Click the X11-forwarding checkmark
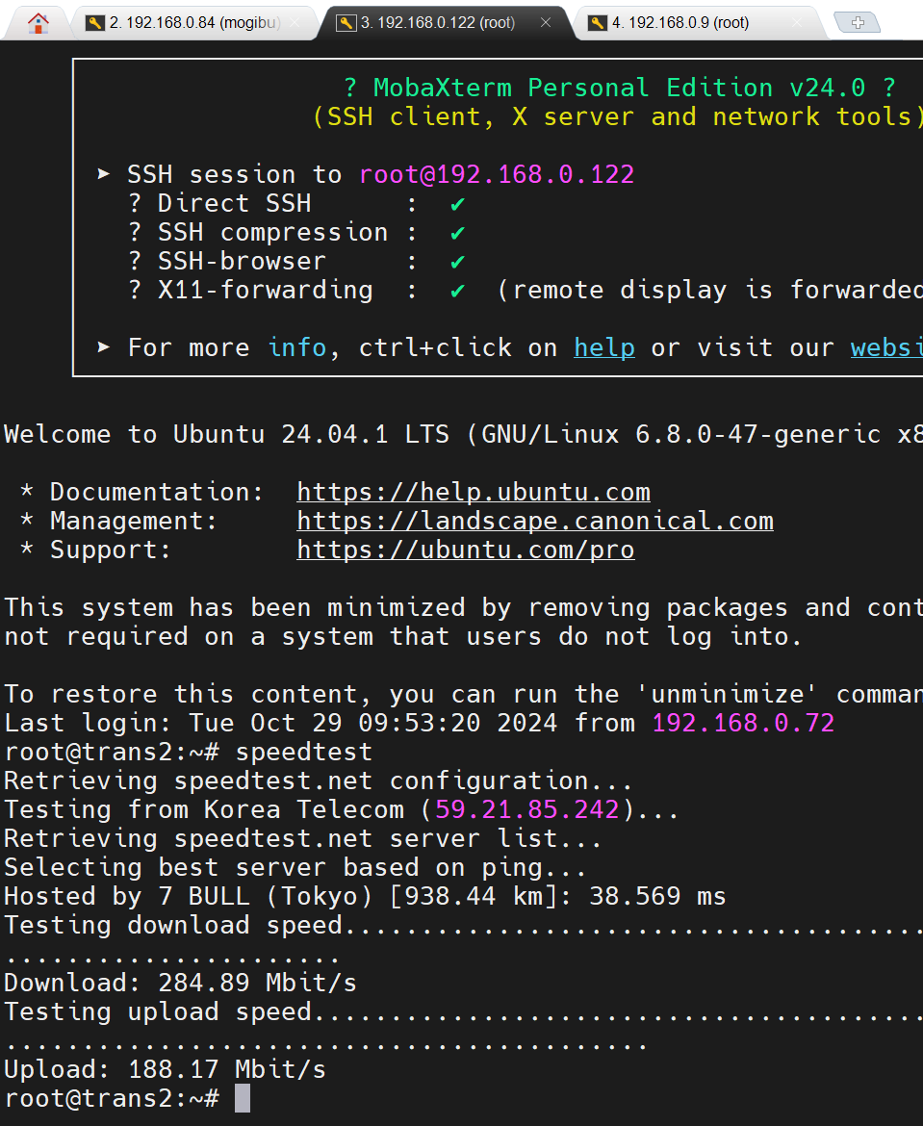Image resolution: width=923 pixels, height=1126 pixels. [457, 291]
